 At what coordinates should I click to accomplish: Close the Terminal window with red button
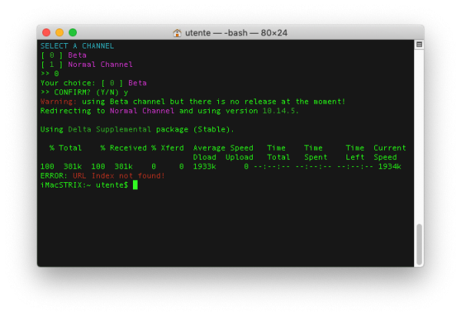[46, 32]
